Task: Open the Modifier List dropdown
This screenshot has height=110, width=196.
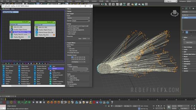Action: 189,15
